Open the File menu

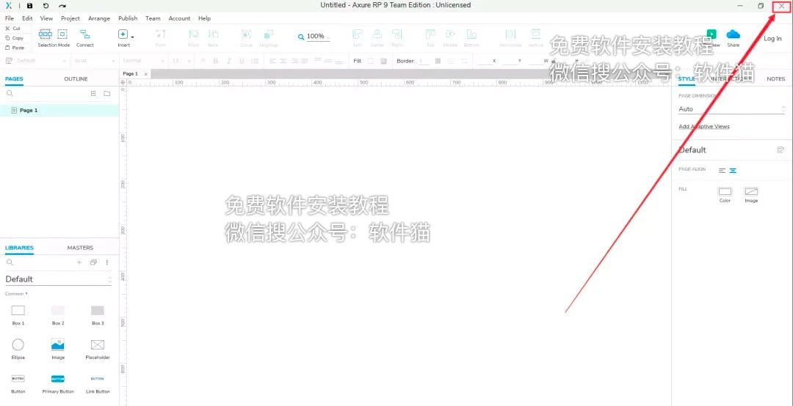9,18
